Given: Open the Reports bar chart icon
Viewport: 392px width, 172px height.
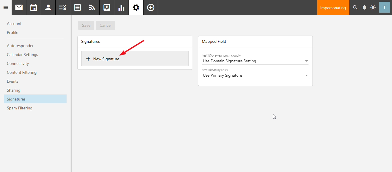Looking at the screenshot, I should click(x=121, y=7).
